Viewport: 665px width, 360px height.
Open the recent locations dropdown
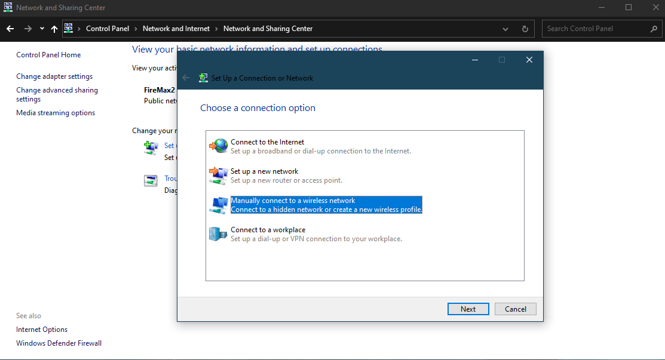41,29
